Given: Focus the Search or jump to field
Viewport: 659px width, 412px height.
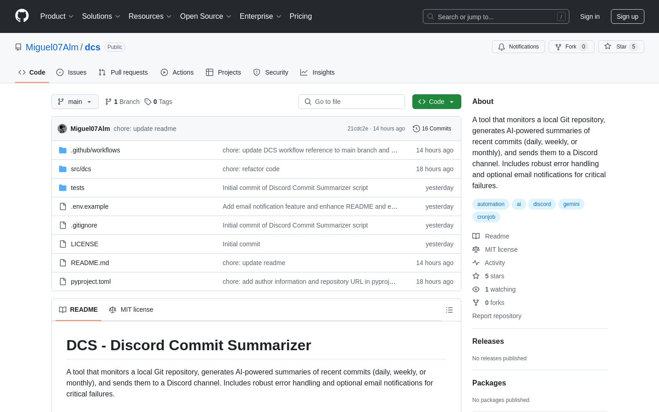Looking at the screenshot, I should (496, 16).
